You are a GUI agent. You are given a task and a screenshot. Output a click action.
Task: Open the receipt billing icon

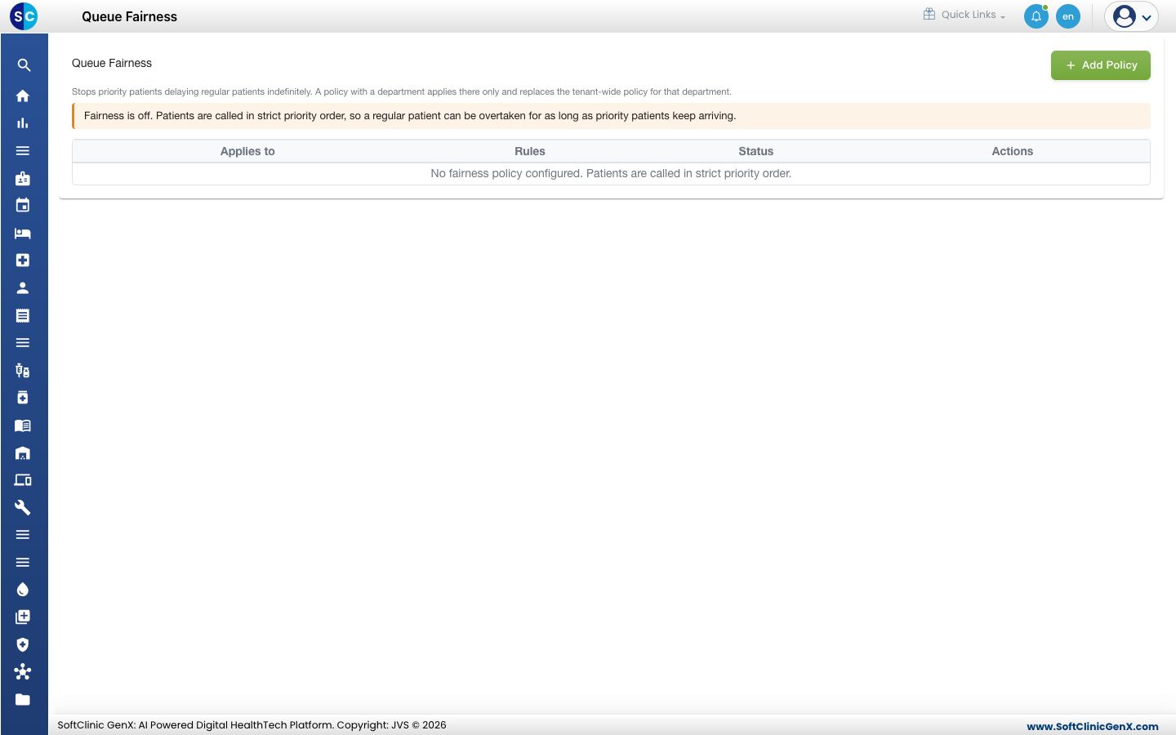pos(23,315)
